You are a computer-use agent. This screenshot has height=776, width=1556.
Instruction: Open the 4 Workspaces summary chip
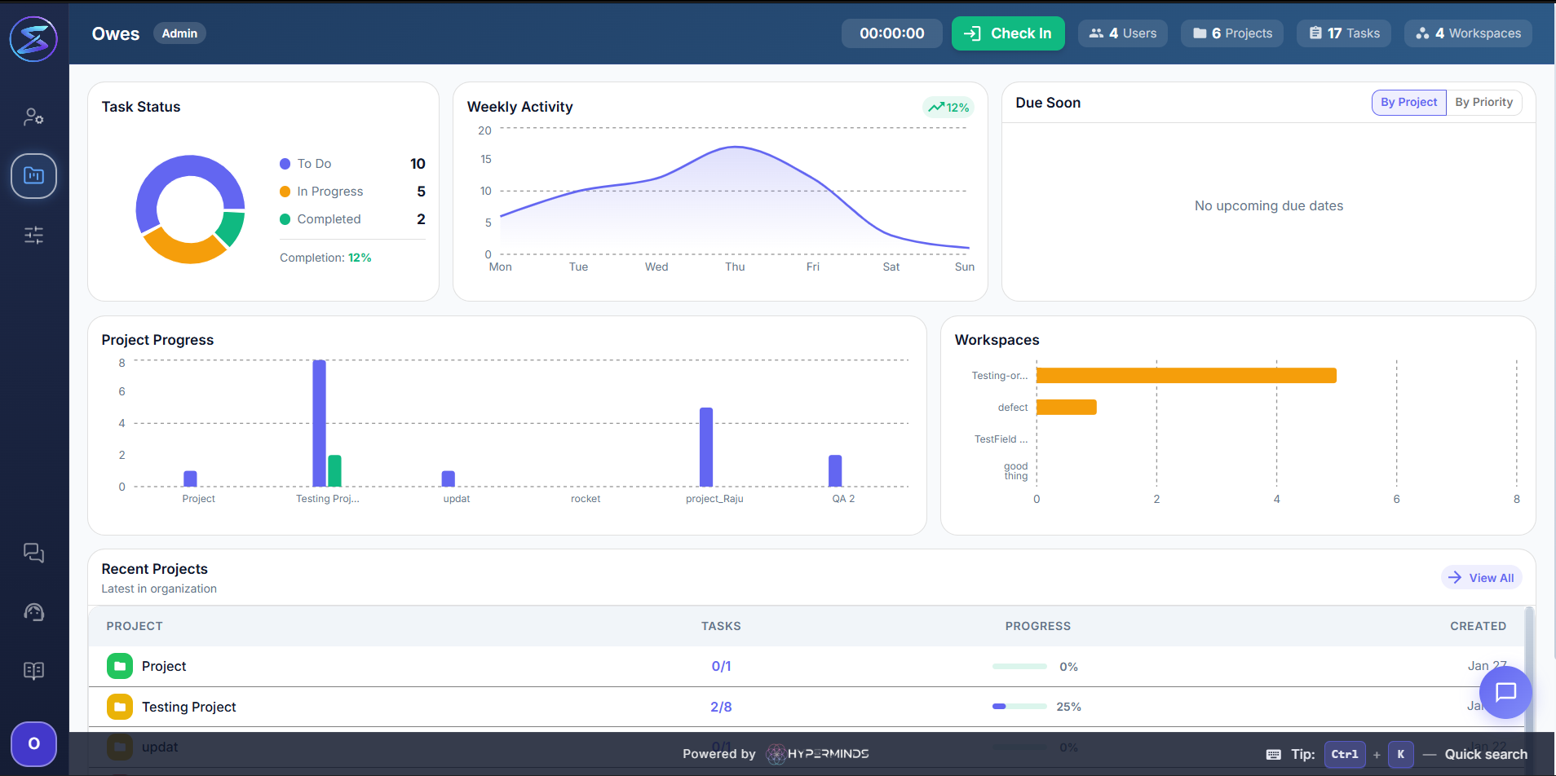pyautogui.click(x=1468, y=33)
